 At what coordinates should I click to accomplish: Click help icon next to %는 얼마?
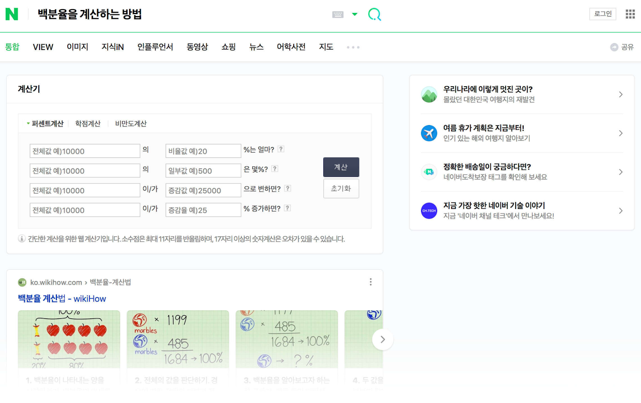pyautogui.click(x=281, y=149)
